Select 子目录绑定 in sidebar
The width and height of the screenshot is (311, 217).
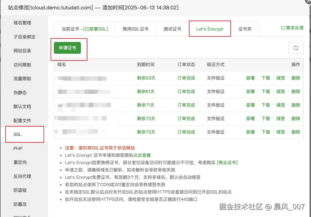pyautogui.click(x=24, y=37)
